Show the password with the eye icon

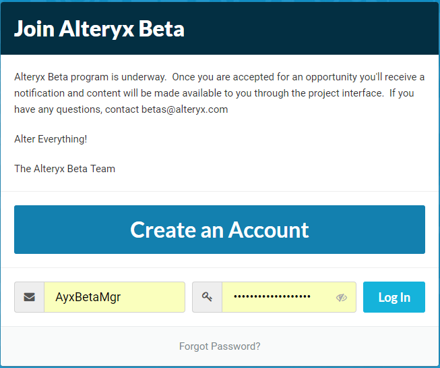pos(342,298)
